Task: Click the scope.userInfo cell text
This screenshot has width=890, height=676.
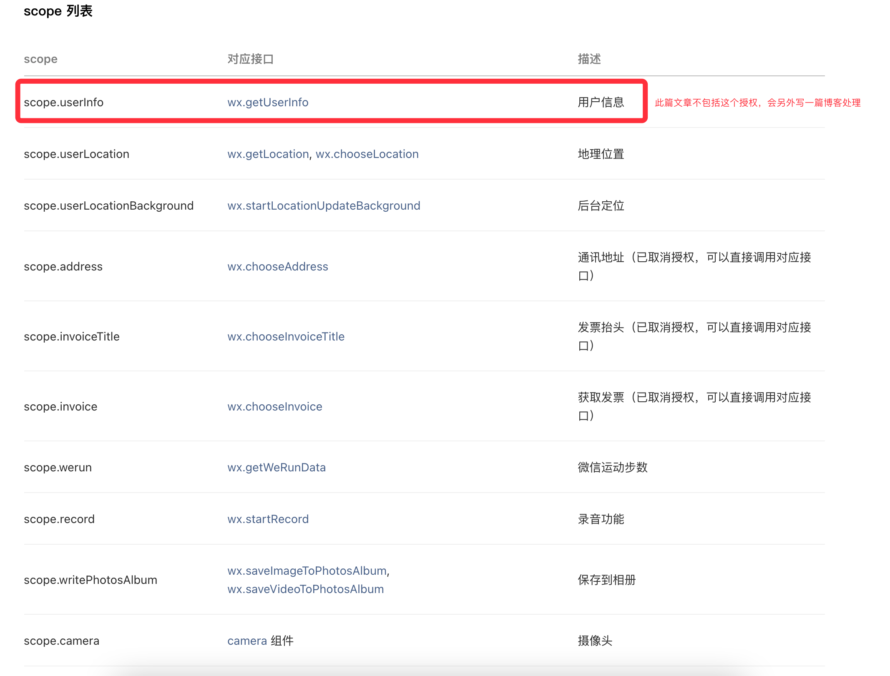Action: click(63, 103)
